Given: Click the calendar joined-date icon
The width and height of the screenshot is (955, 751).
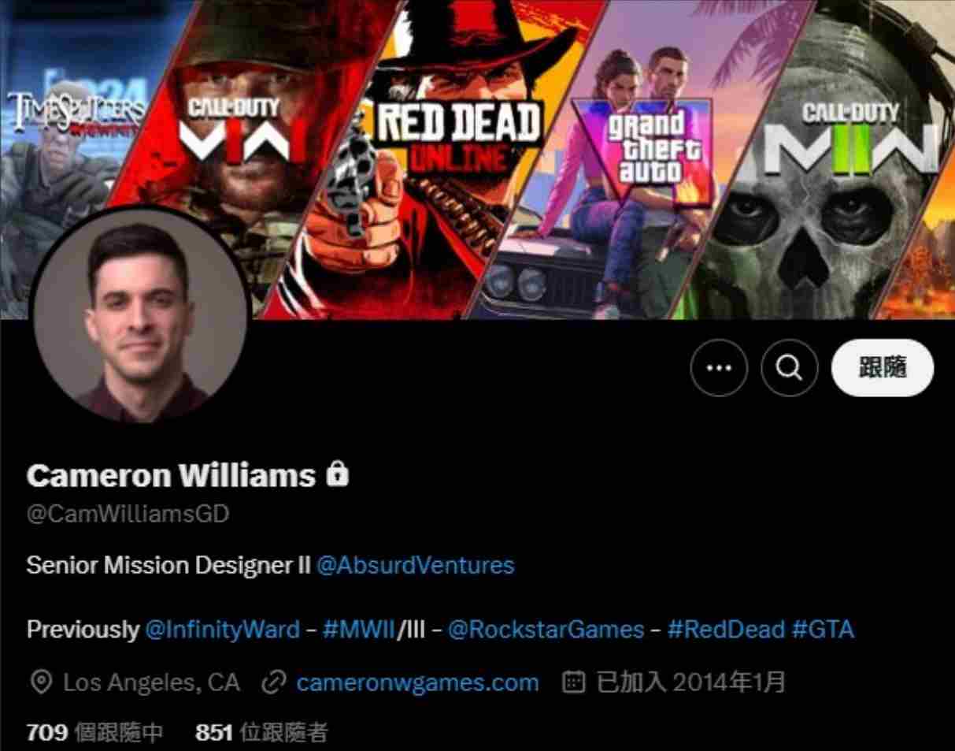Looking at the screenshot, I should [x=574, y=682].
